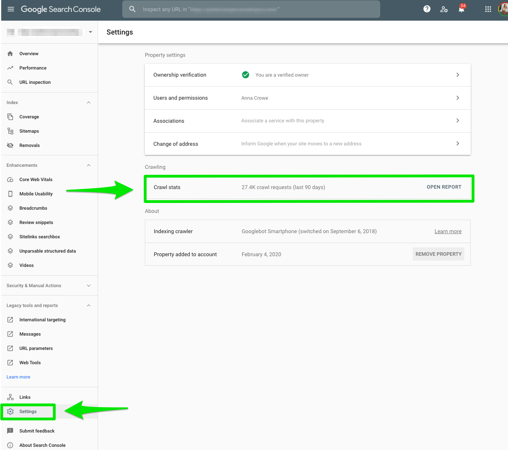Click the International targeting external-link icon
The height and width of the screenshot is (450, 508).
[x=10, y=320]
